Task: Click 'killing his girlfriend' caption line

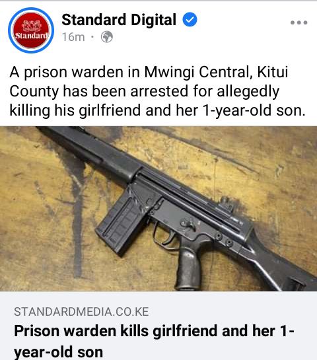Action: (157, 110)
